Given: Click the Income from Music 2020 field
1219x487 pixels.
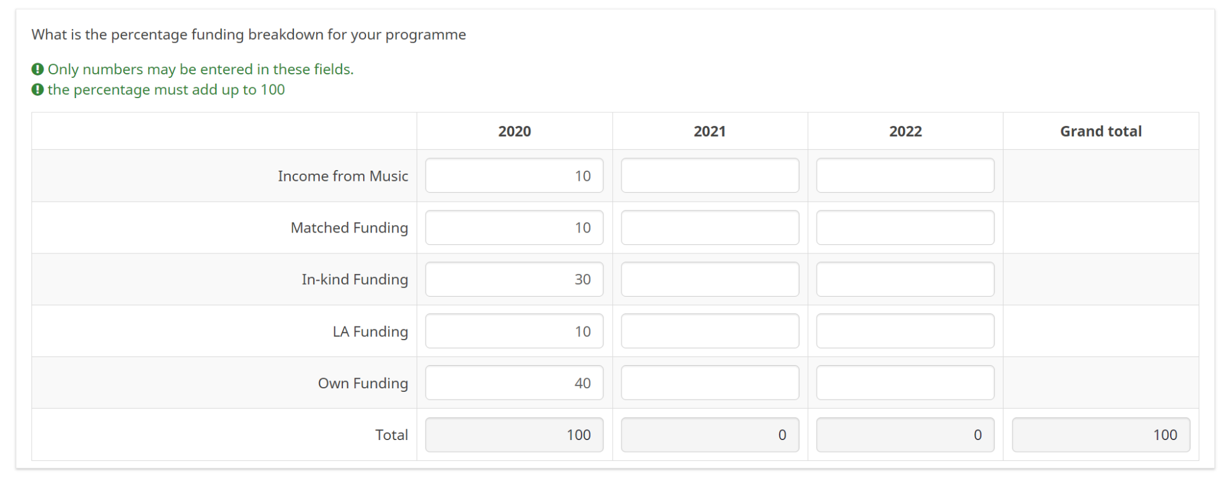Looking at the screenshot, I should [514, 175].
